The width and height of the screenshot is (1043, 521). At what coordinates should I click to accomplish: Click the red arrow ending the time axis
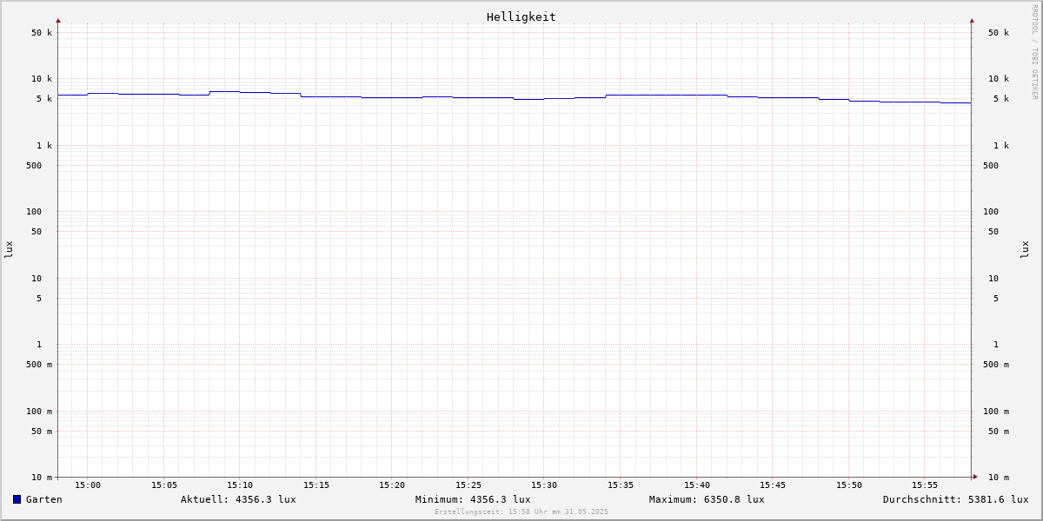975,477
